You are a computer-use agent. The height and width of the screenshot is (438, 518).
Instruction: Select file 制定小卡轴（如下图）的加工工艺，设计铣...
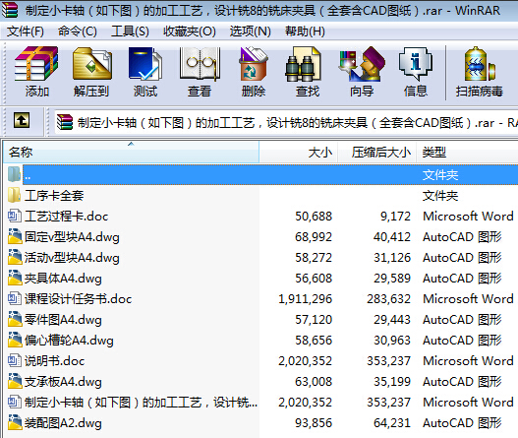pyautogui.click(x=142, y=403)
